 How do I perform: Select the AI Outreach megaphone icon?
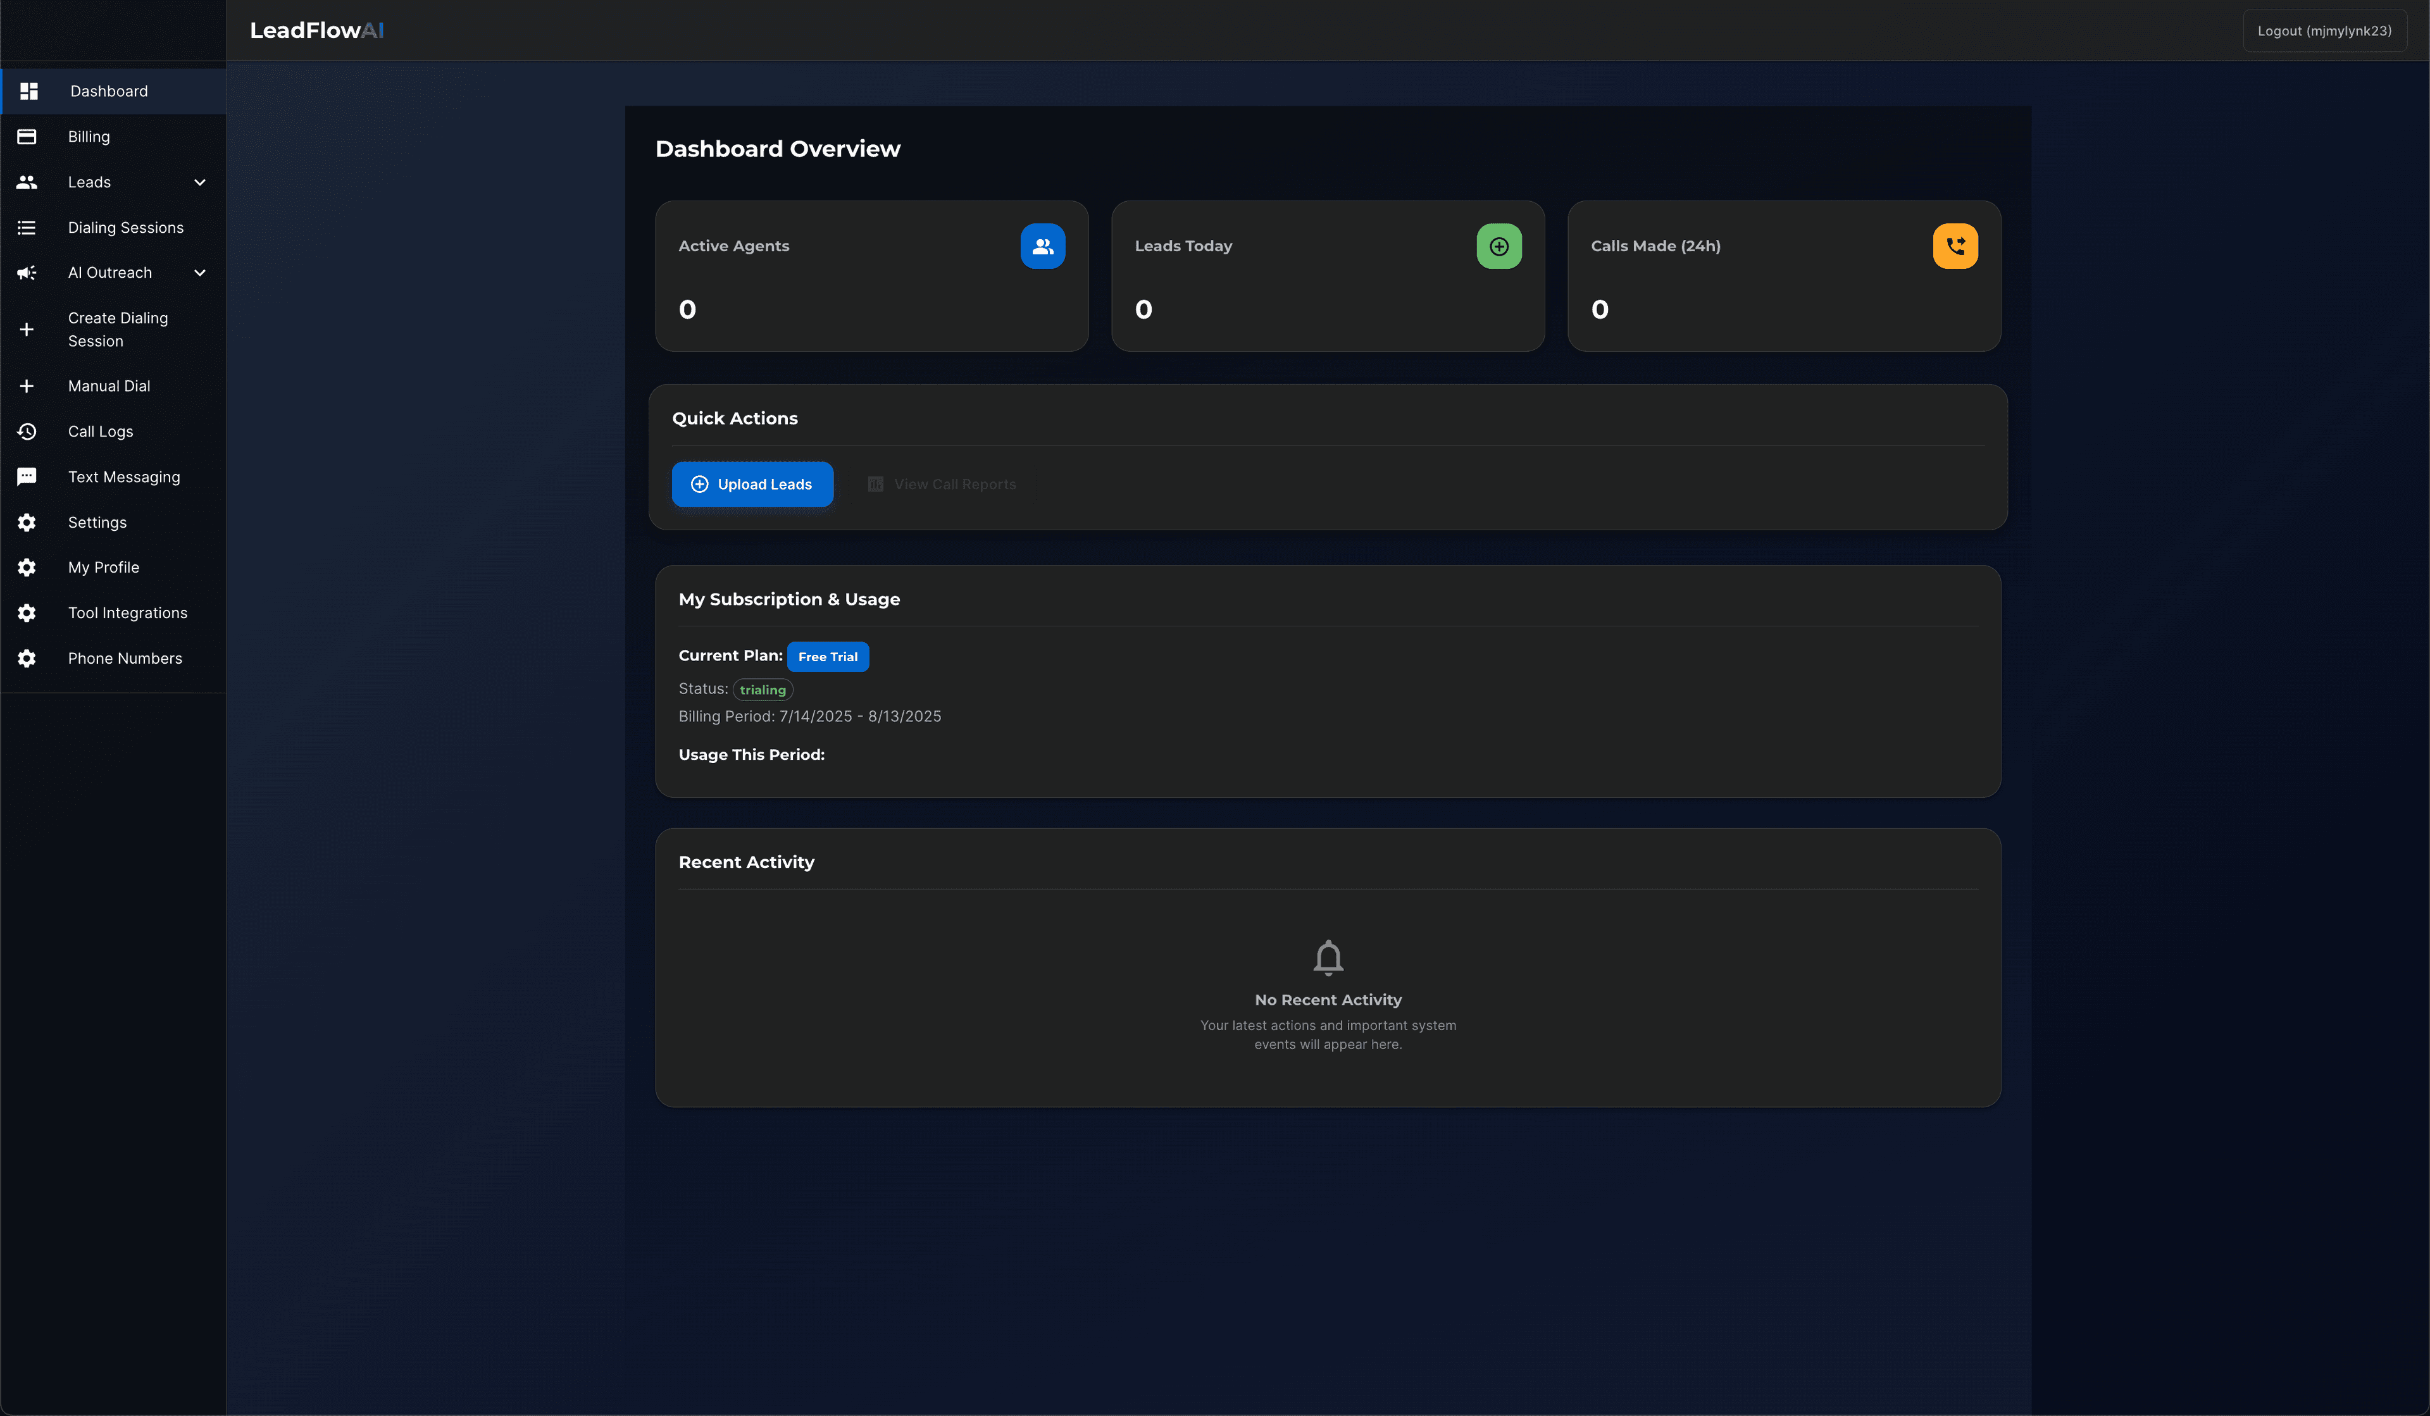pyautogui.click(x=28, y=273)
